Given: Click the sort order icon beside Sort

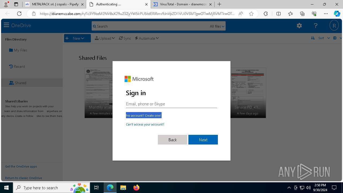Looking at the screenshot, I should click(x=313, y=38).
